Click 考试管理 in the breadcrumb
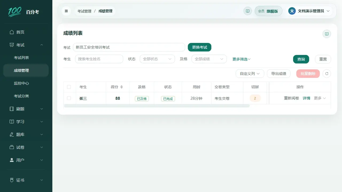342x192 pixels. click(x=84, y=11)
